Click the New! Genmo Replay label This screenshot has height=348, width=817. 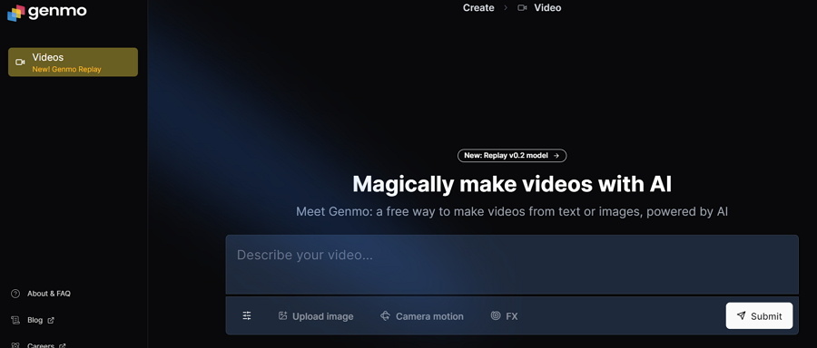coord(66,69)
